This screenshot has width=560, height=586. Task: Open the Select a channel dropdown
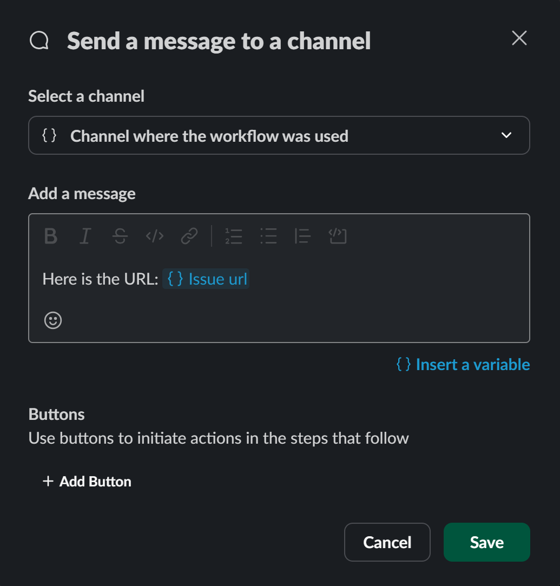click(279, 135)
